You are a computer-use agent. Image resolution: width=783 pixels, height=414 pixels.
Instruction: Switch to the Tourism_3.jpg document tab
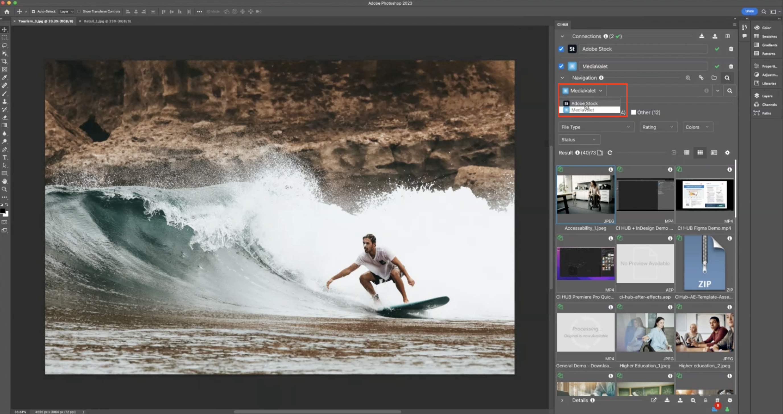click(46, 21)
